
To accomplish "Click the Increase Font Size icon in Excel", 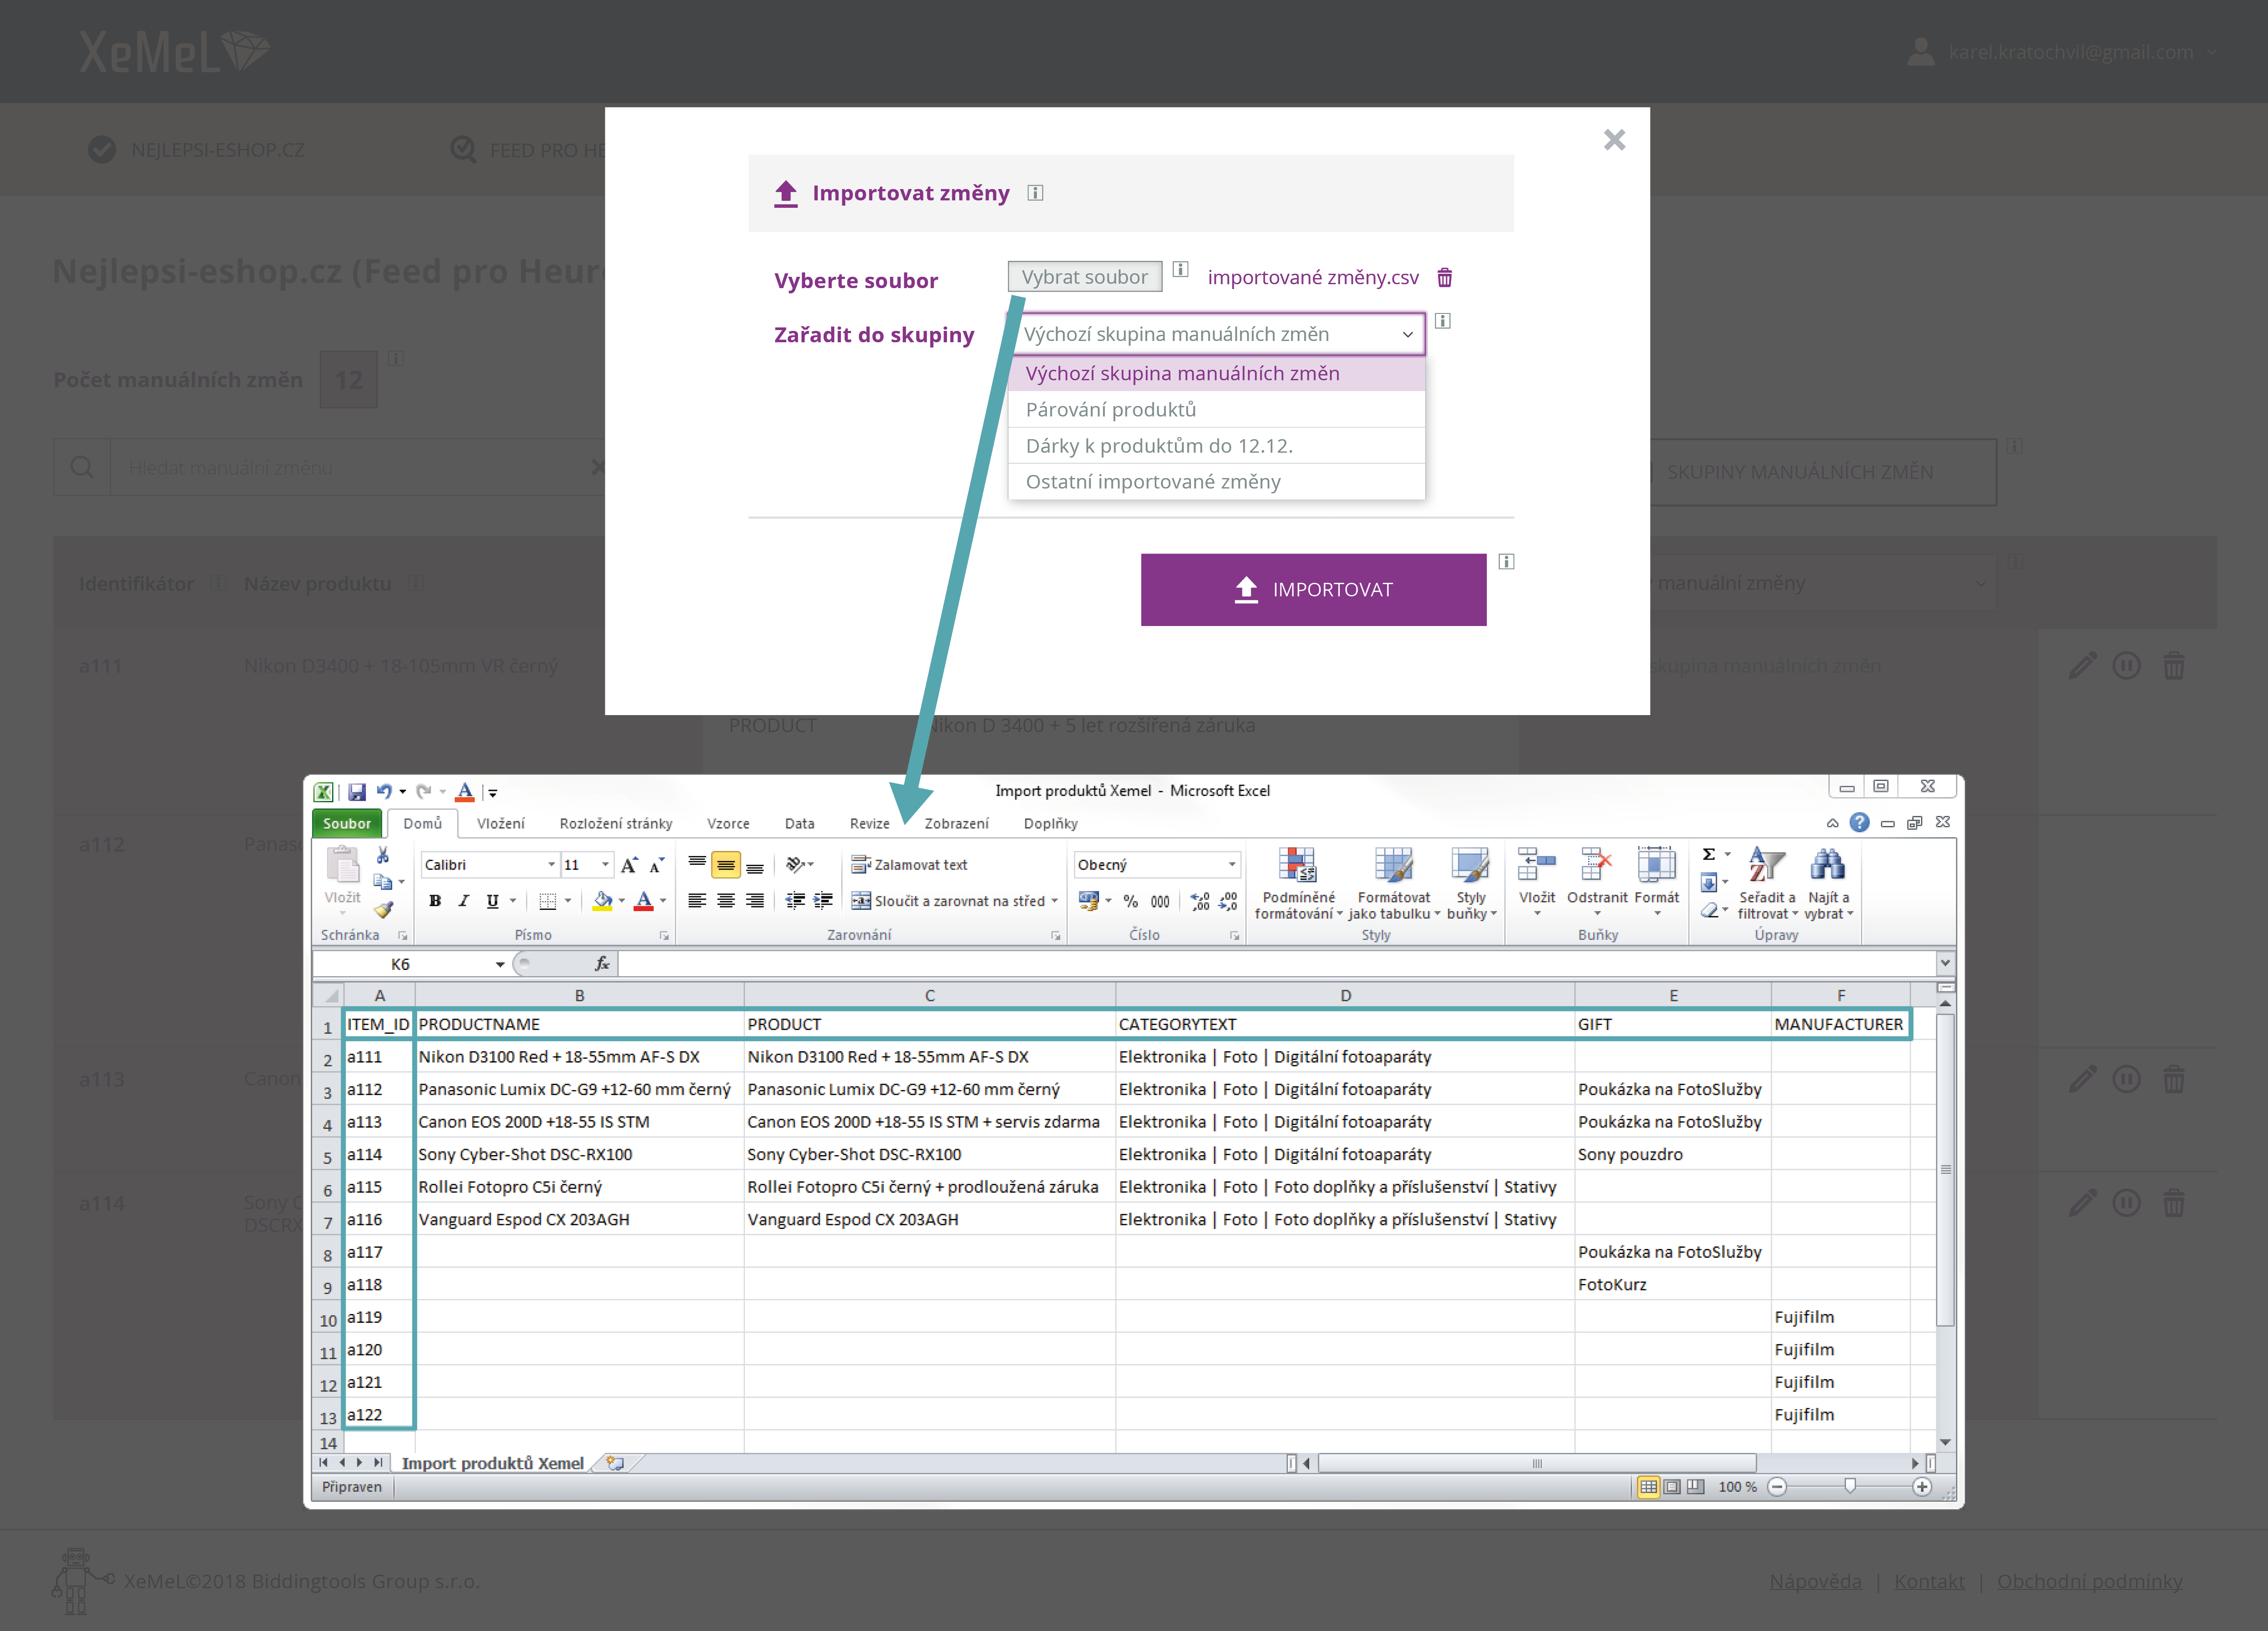I will (629, 864).
